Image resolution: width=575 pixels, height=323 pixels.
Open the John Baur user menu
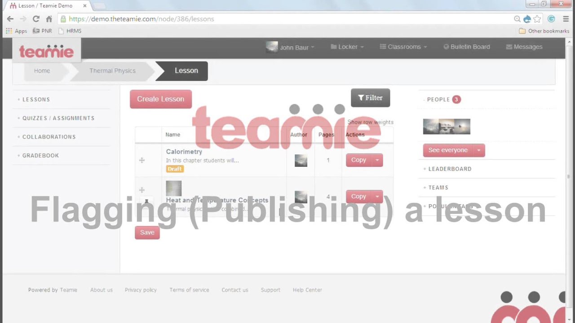pos(290,47)
